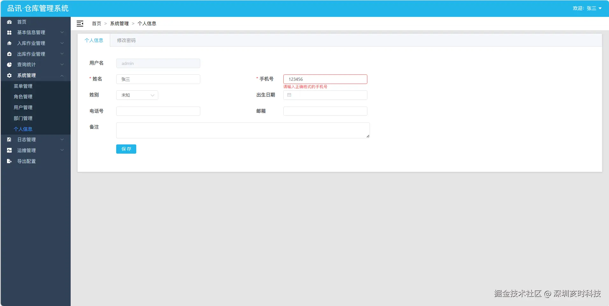Expand the 入库作业管理 menu chevron

click(62, 43)
